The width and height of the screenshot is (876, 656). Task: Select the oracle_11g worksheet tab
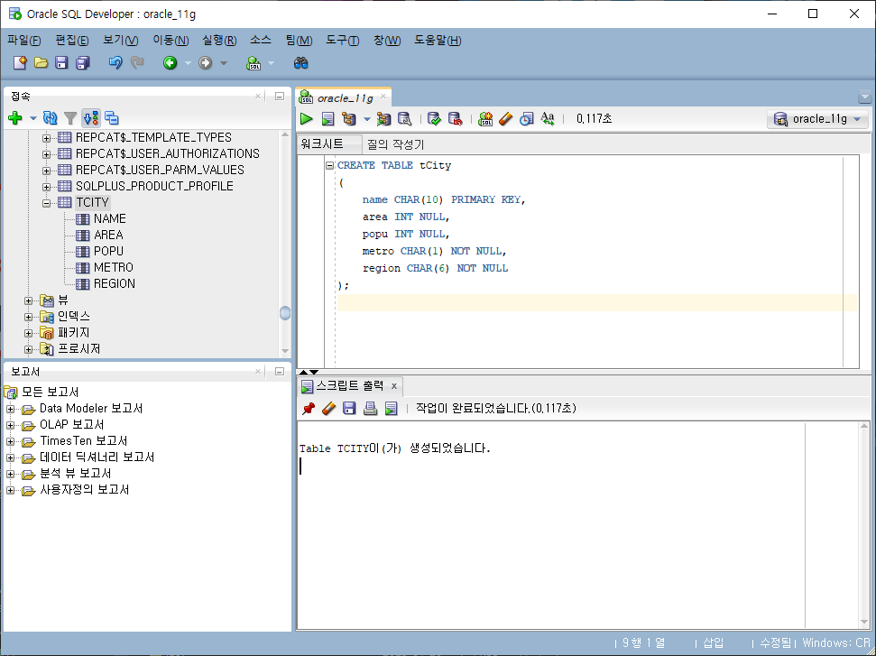pos(345,98)
